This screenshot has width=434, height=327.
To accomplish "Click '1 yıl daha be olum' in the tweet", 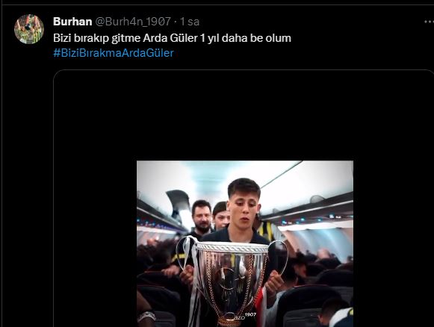I will (246, 38).
